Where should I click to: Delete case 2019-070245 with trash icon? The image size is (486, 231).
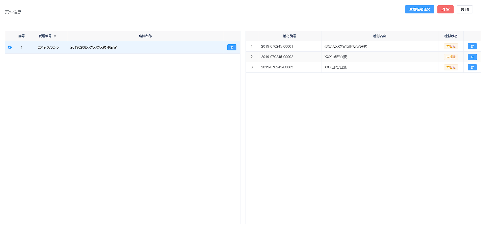(x=232, y=47)
